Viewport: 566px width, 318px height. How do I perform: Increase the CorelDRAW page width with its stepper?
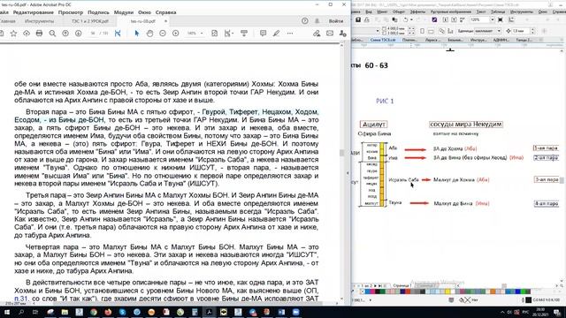tap(410, 27)
